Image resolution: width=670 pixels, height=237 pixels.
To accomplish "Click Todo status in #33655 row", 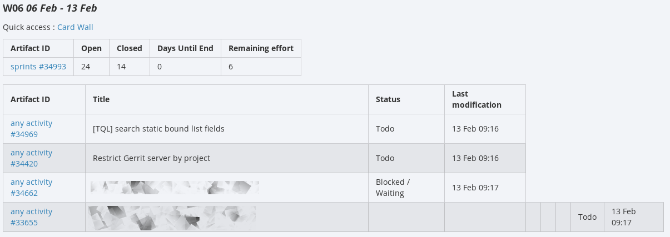I will coord(587,217).
